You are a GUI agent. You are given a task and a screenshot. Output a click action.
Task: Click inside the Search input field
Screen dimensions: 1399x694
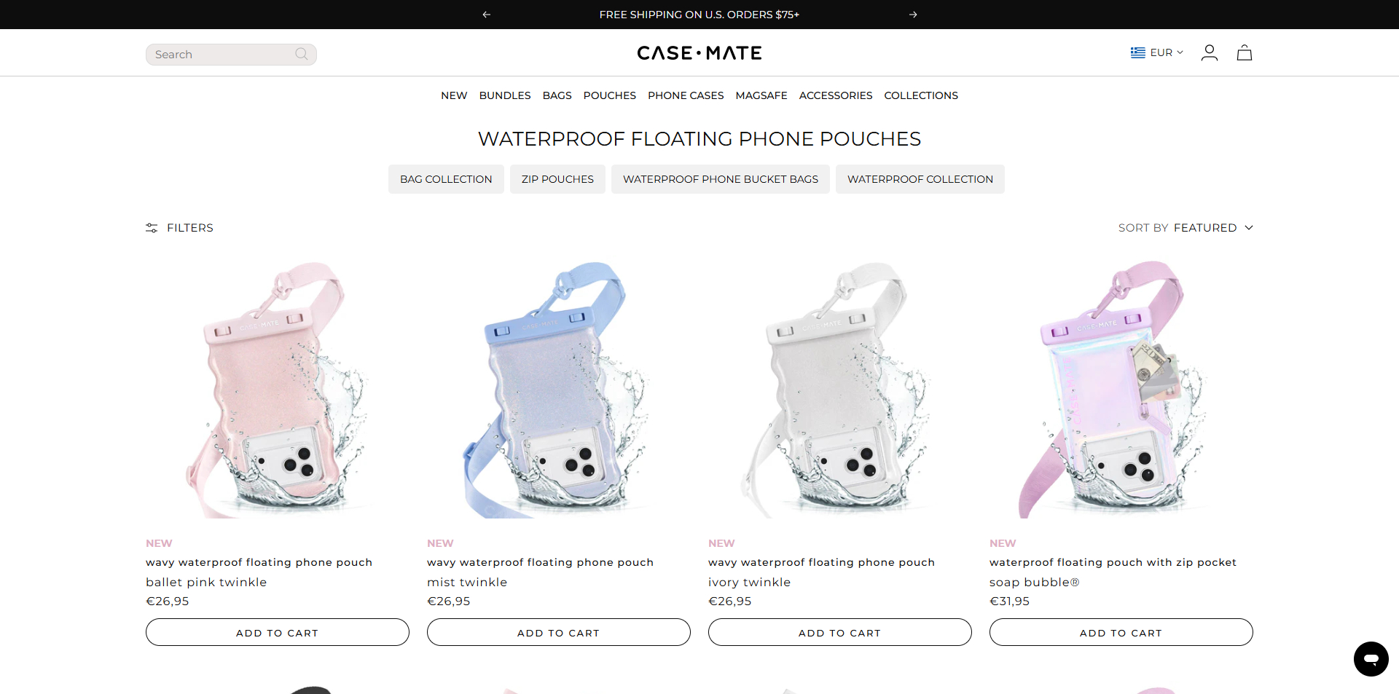point(219,54)
